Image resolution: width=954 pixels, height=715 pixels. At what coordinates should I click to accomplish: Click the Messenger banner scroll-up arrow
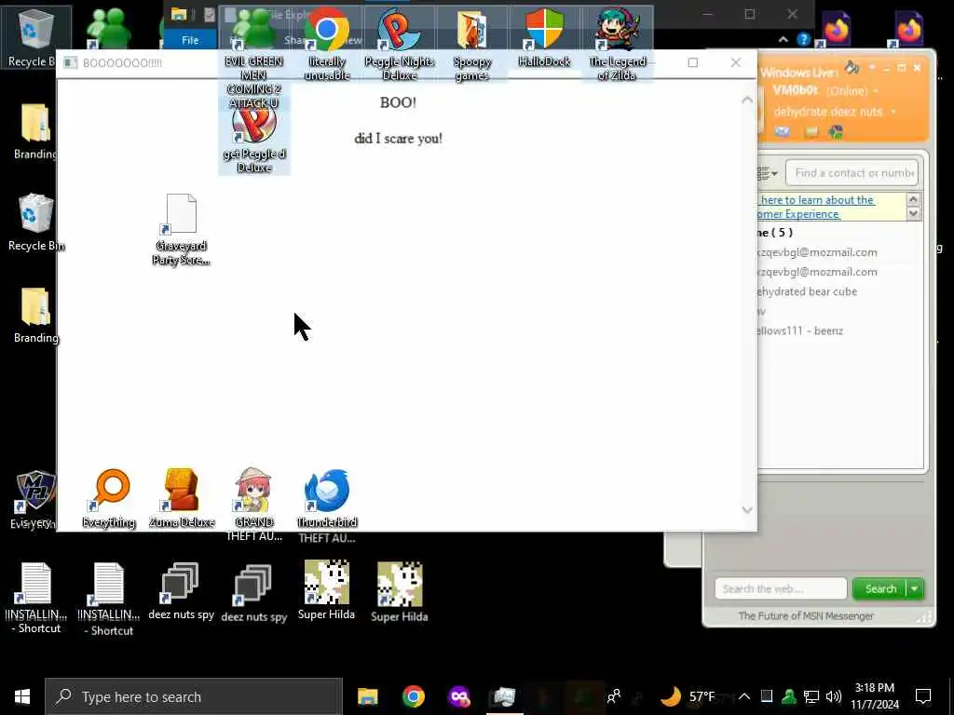(x=913, y=199)
